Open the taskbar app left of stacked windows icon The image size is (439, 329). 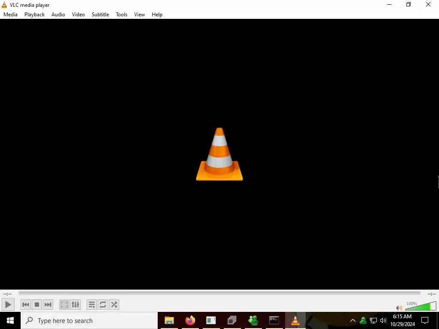(x=211, y=320)
